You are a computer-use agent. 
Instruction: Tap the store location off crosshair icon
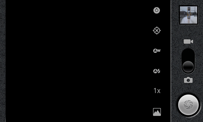[x=157, y=30]
